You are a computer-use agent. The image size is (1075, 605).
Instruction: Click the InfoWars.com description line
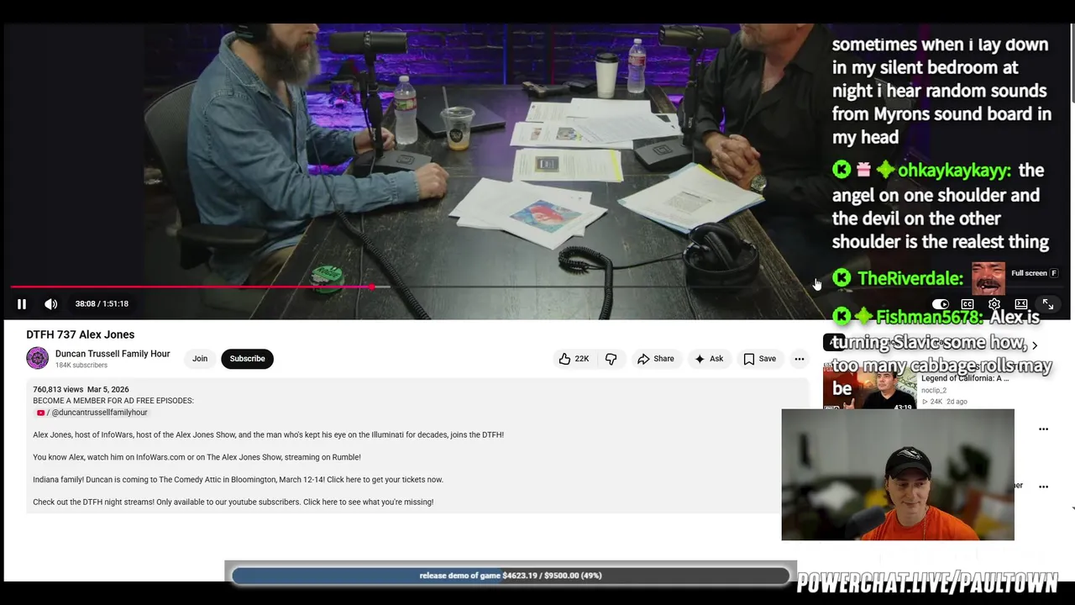tap(197, 457)
